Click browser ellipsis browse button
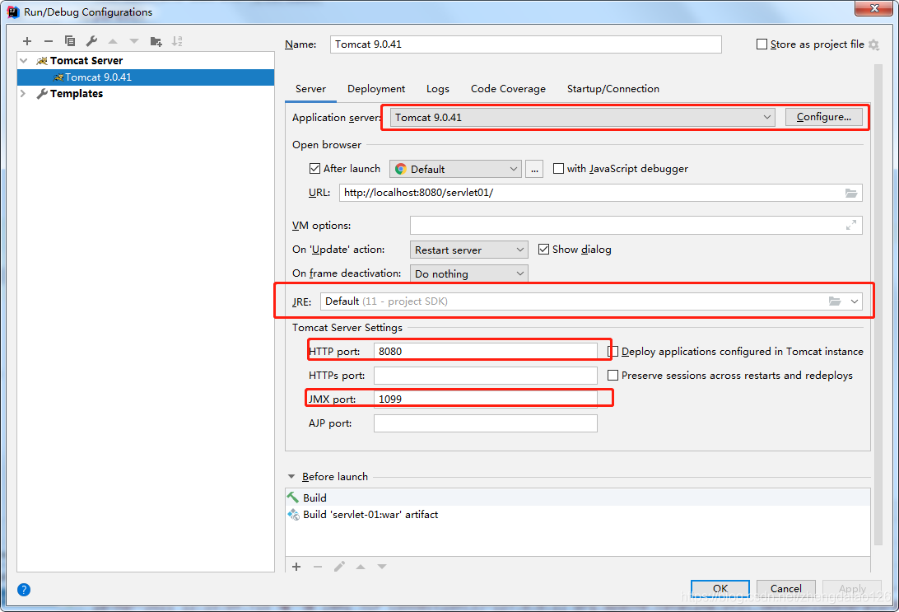Viewport: 899px width, 612px height. coord(534,169)
